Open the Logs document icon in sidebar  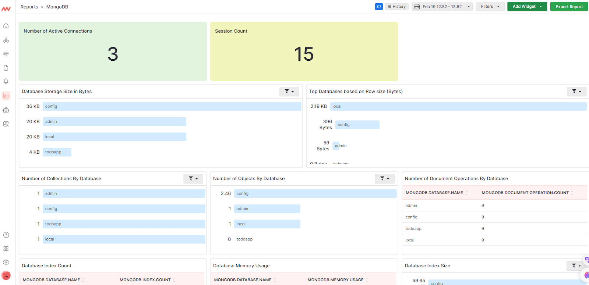coord(6,68)
